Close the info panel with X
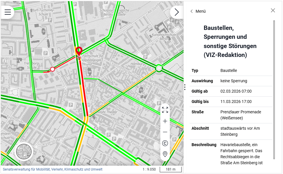This screenshot has width=283, height=174. point(273,11)
